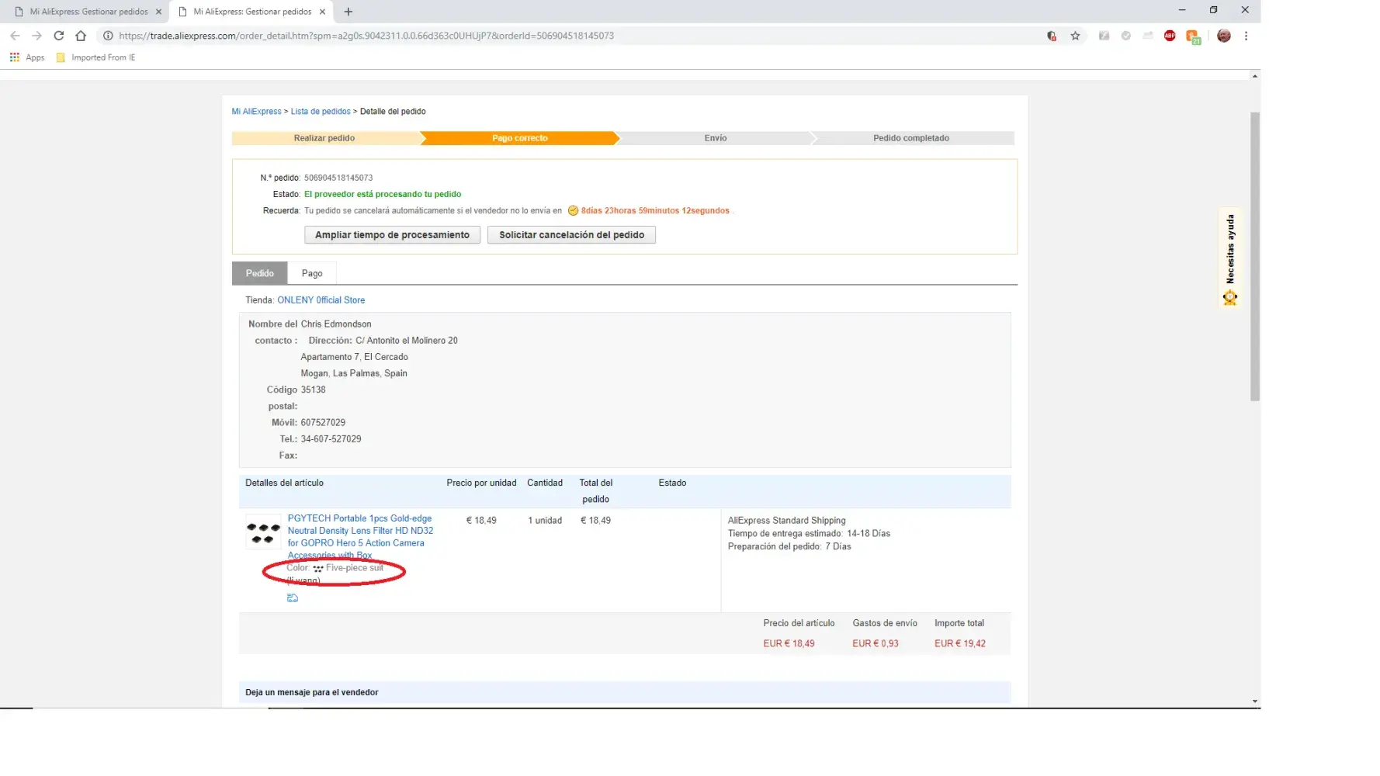The height and width of the screenshot is (776, 1380).
Task: Go to Lista de pedidos breadcrumb
Action: point(321,112)
